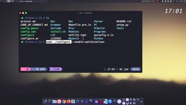Viewport: 186px width, 105px height.
Task: Click the Objects directory name
Action: point(74,38)
